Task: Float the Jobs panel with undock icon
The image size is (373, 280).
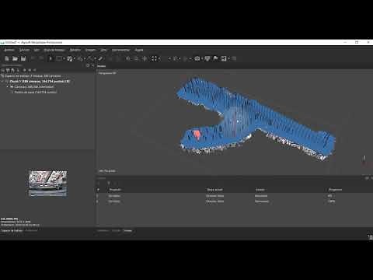Action: coord(367,178)
